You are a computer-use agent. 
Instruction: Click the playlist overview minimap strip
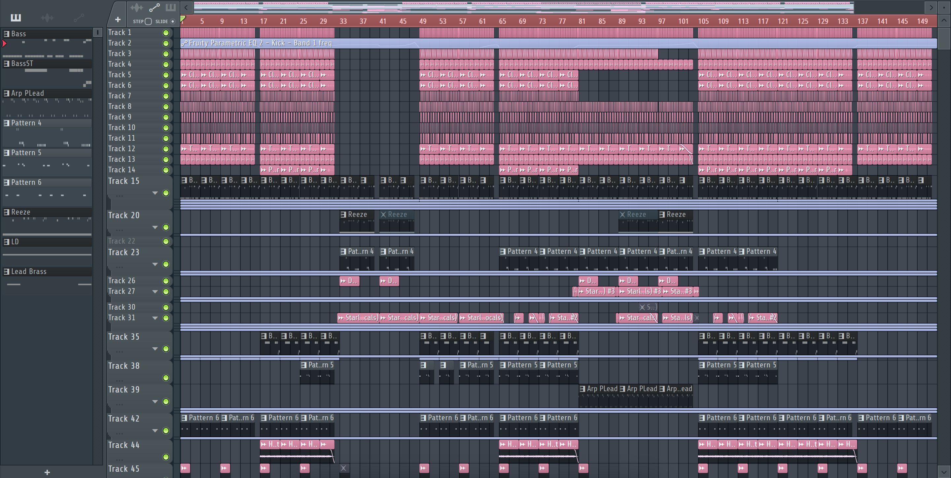pos(523,7)
